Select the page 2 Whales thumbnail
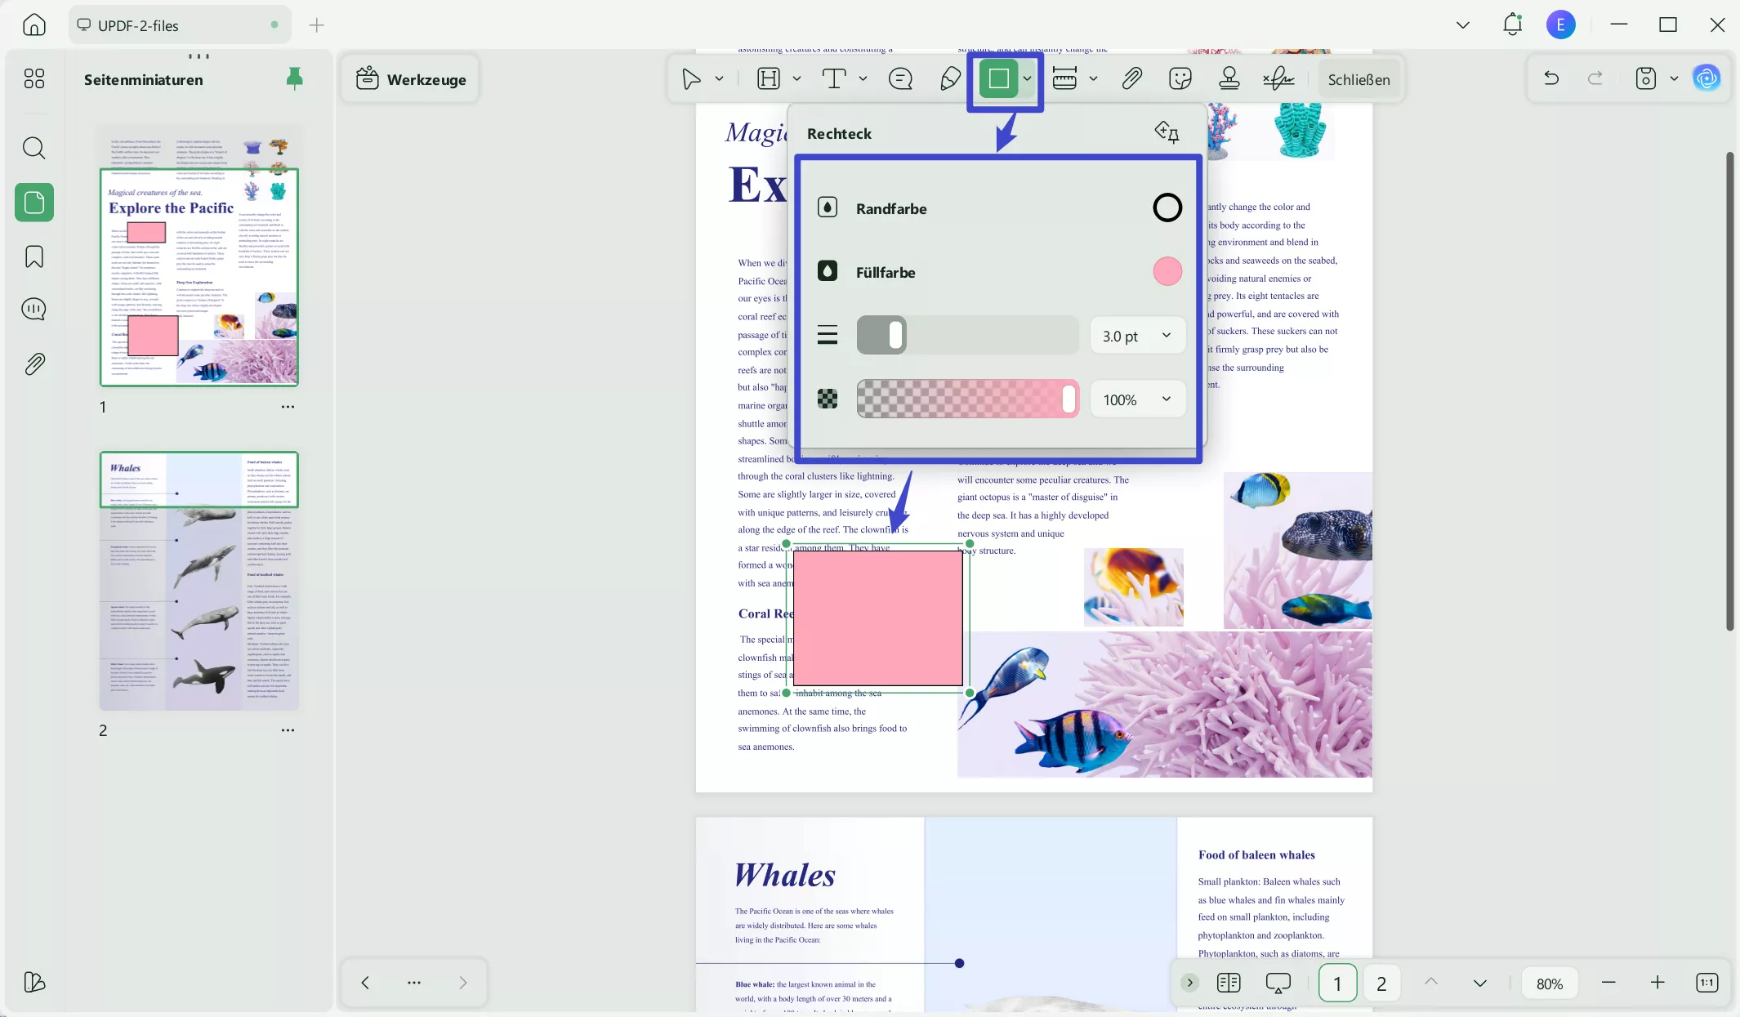1740x1017 pixels. [x=199, y=581]
